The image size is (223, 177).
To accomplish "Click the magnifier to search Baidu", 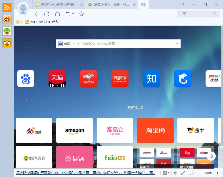I will (x=215, y=14).
